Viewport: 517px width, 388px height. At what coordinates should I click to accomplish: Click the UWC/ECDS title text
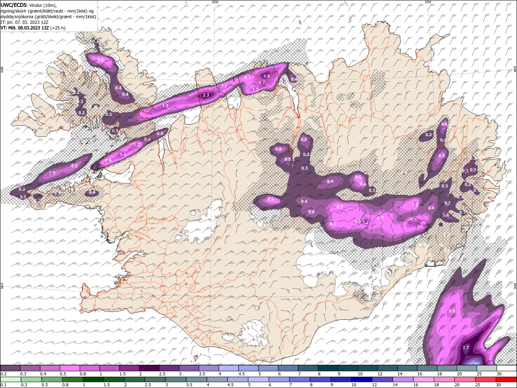(x=14, y=5)
